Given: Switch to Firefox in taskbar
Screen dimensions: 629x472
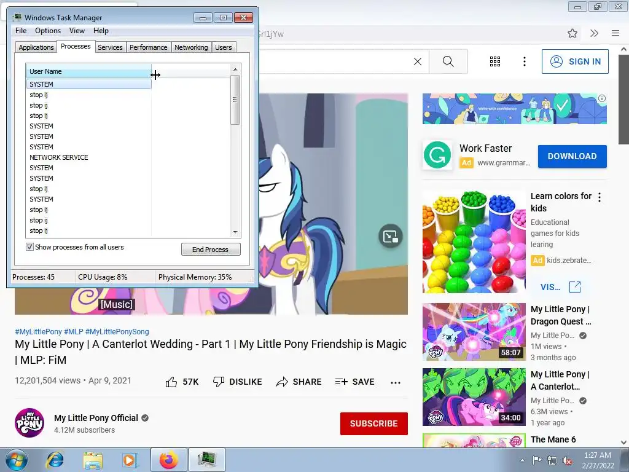Looking at the screenshot, I should click(x=169, y=460).
